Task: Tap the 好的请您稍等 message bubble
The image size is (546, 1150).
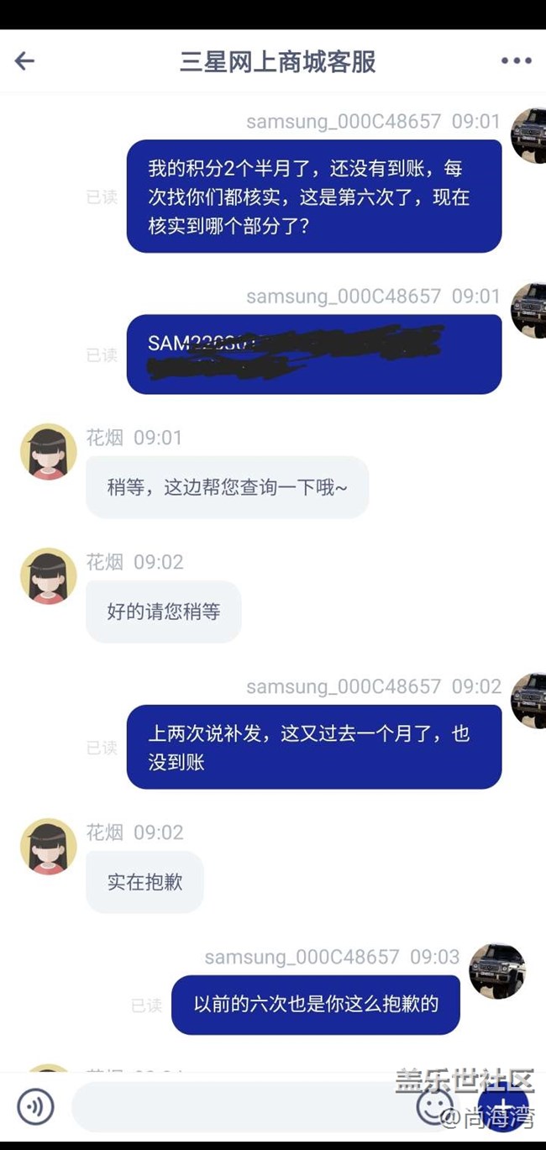Action: [x=164, y=612]
